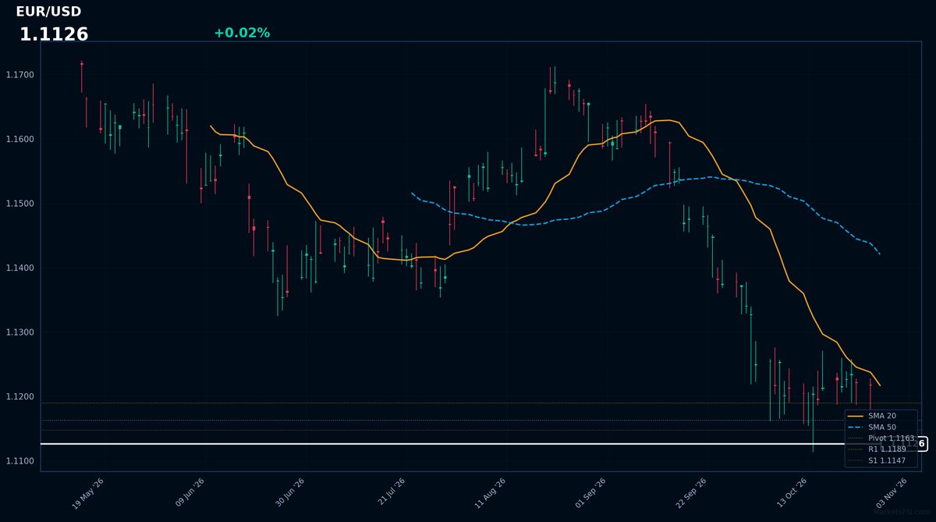Image resolution: width=936 pixels, height=522 pixels.
Task: Click the 1.1300 price axis label
Action: [19, 332]
